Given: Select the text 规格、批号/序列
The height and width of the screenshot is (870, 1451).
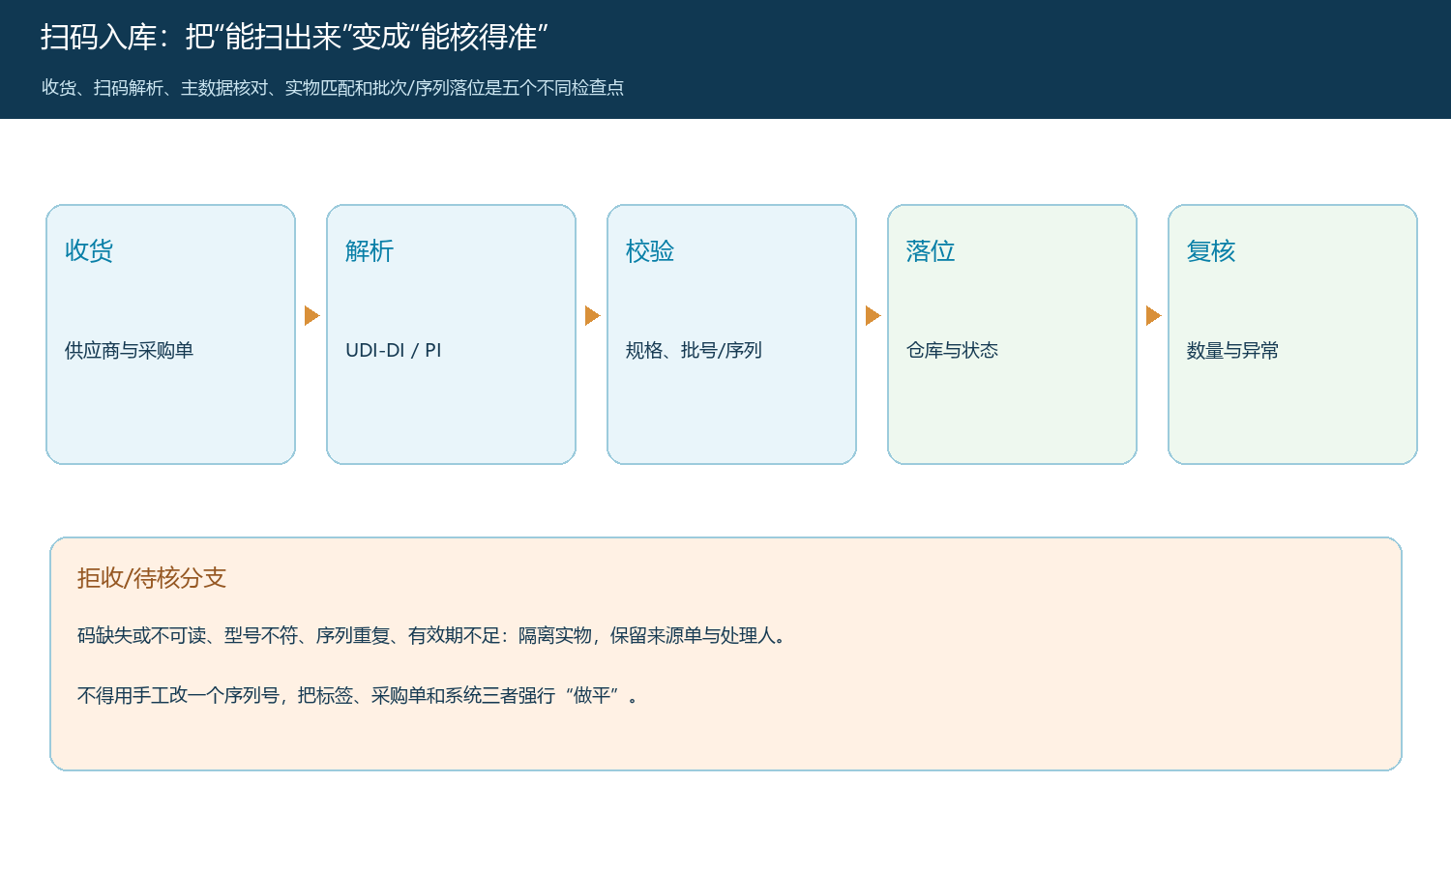Looking at the screenshot, I should pyautogui.click(x=694, y=350).
